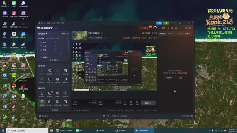
Task: Open the shield icon interactive tool
Action: pyautogui.click(x=50, y=72)
